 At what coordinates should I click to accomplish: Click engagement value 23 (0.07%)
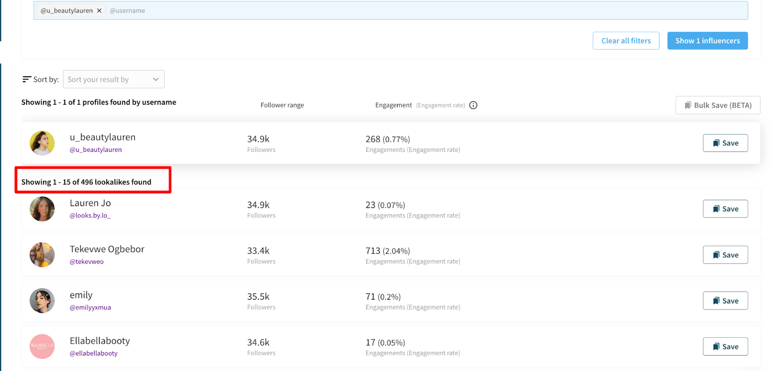385,205
